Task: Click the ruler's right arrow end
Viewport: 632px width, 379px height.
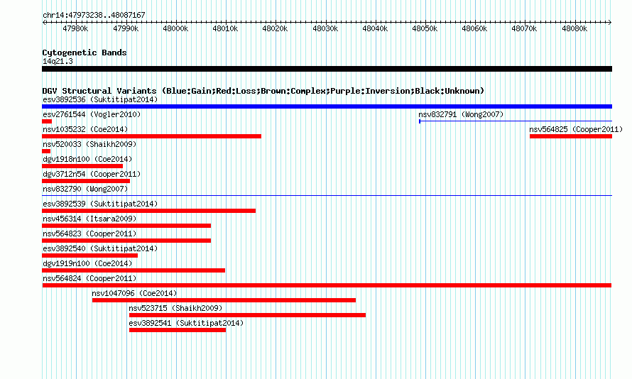Action: point(610,22)
